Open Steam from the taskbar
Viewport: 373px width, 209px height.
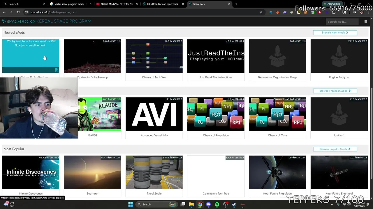click(x=234, y=204)
